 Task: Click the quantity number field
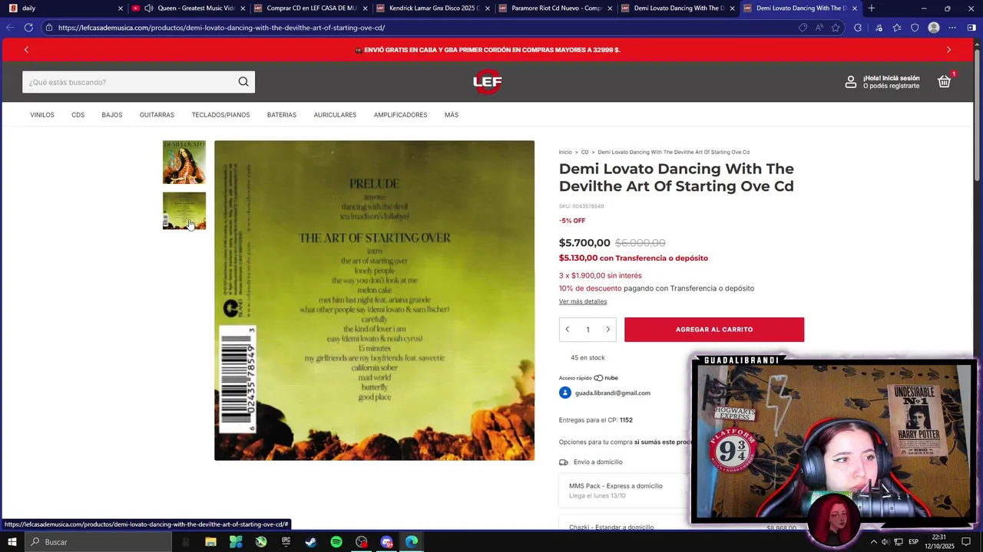click(x=587, y=330)
